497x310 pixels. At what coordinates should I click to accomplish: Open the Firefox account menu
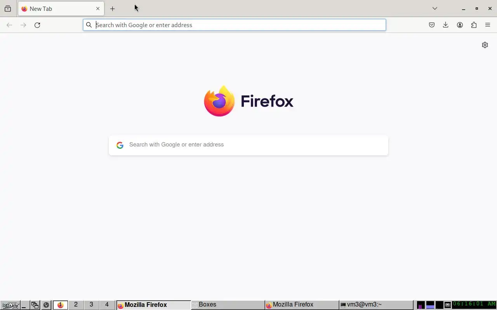tap(460, 25)
